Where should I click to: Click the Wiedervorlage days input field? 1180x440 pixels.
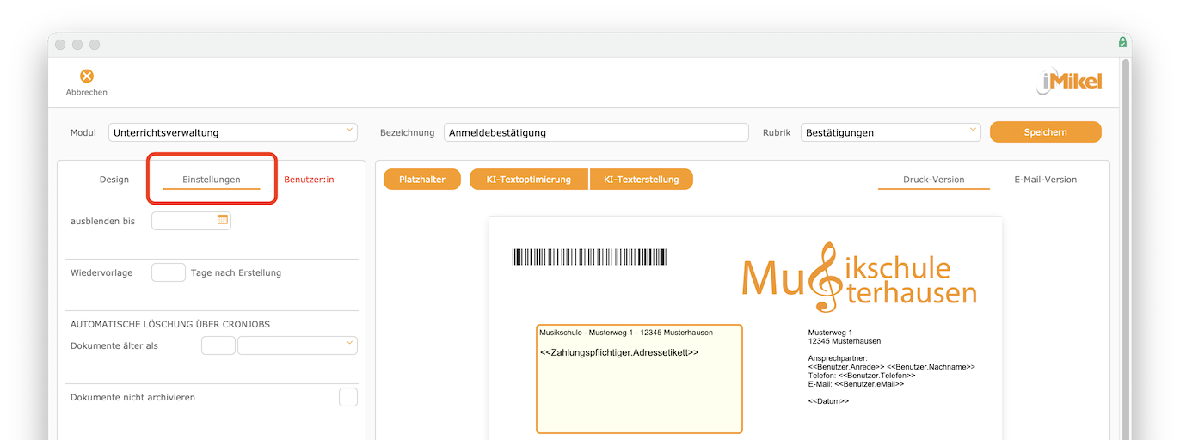coord(169,272)
